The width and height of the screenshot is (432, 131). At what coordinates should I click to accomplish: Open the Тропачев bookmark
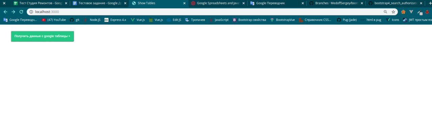(x=195, y=20)
